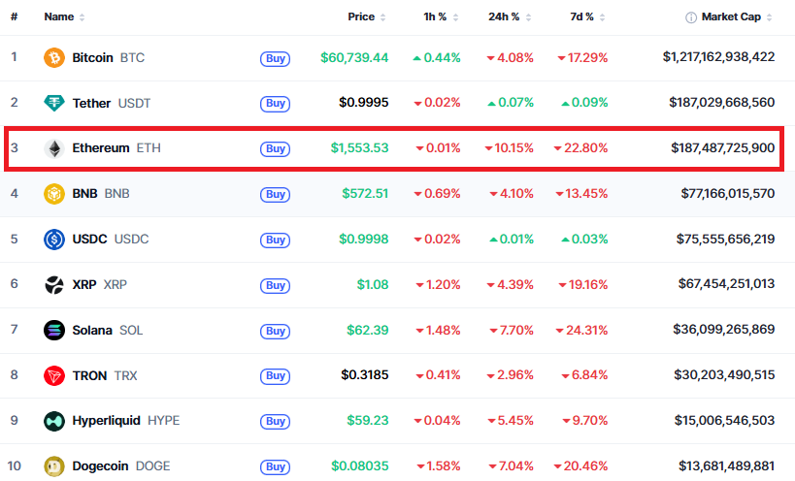Click the Bitcoin coin logo
795x481 pixels.
tap(54, 58)
